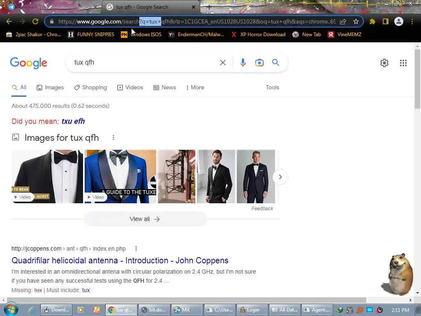421x316 pixels.
Task: Open the share icon in the address bar
Action: click(x=343, y=21)
